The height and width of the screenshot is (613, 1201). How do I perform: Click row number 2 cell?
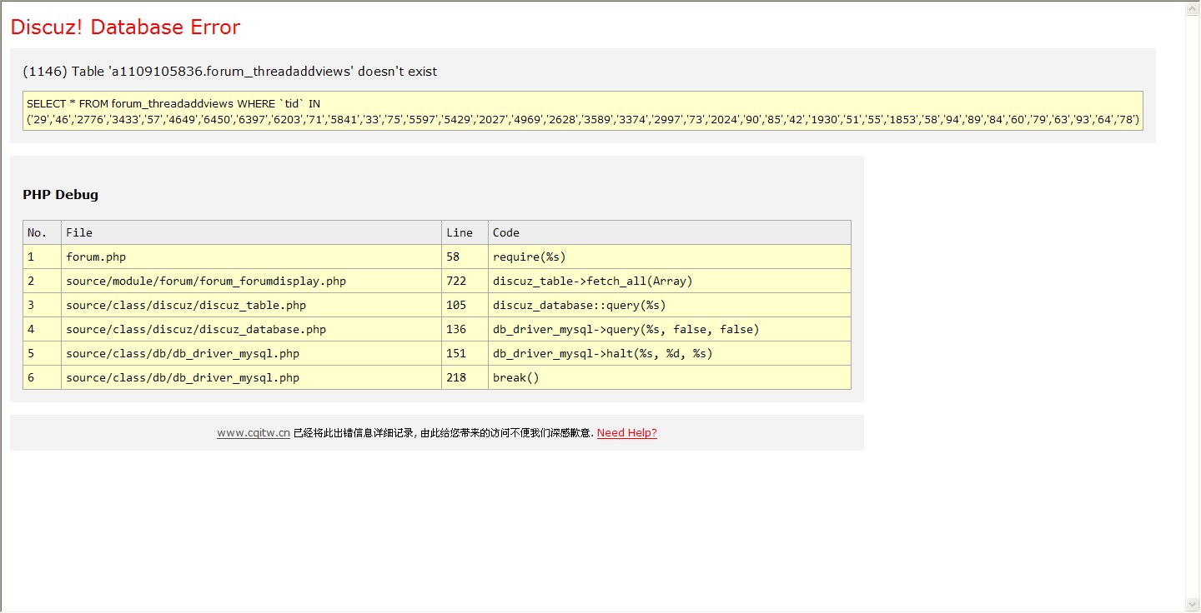click(42, 281)
